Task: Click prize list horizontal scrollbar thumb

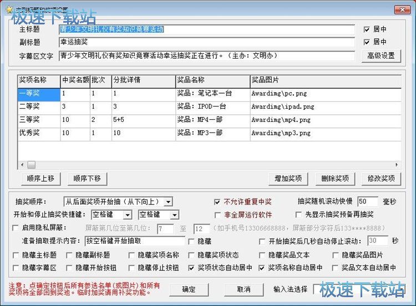Action: [32, 165]
